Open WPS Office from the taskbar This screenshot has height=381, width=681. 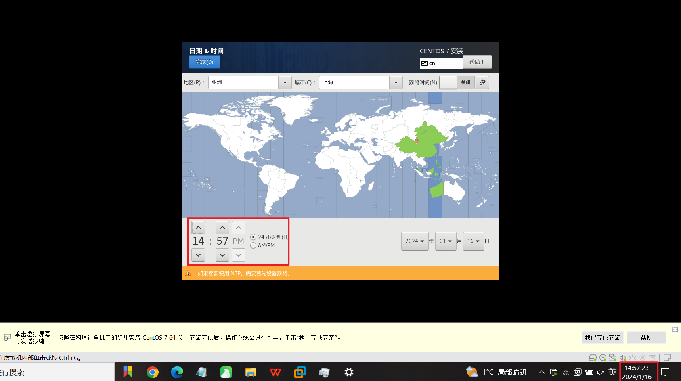[275, 372]
